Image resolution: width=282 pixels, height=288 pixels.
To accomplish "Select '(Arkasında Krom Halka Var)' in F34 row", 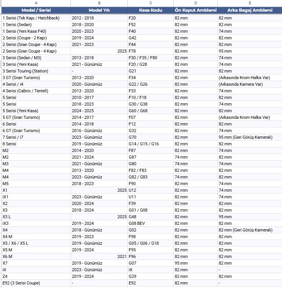I will coord(250,78).
